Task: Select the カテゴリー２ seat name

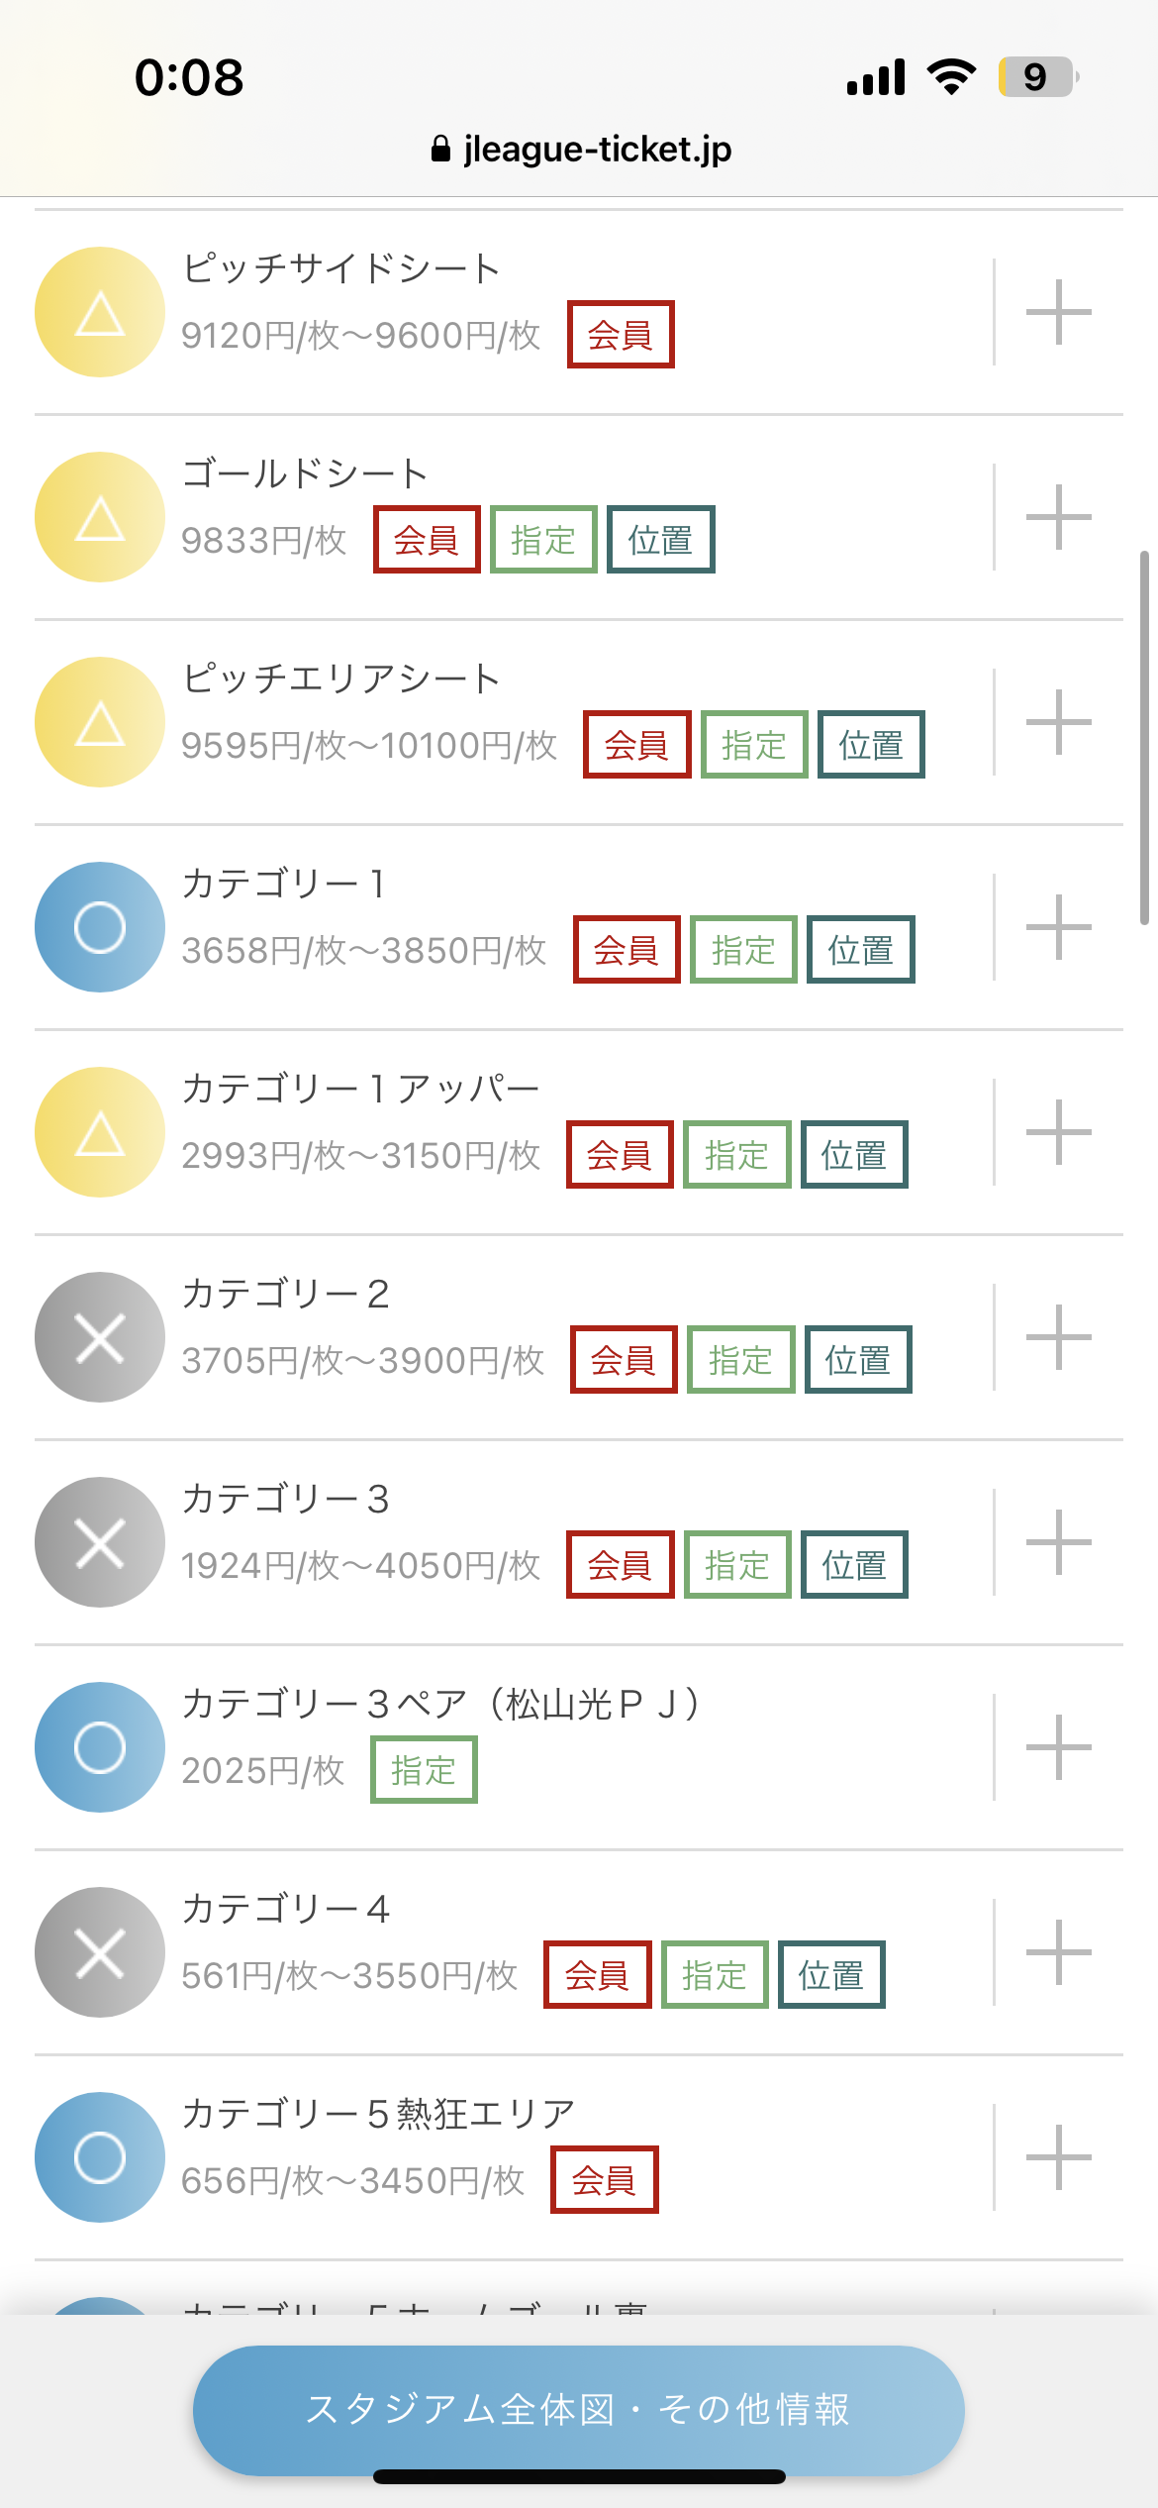Action: click(x=286, y=1294)
